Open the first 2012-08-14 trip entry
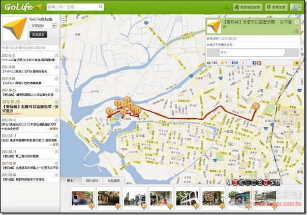Viewport: 307px width, 215px height. [x=30, y=140]
